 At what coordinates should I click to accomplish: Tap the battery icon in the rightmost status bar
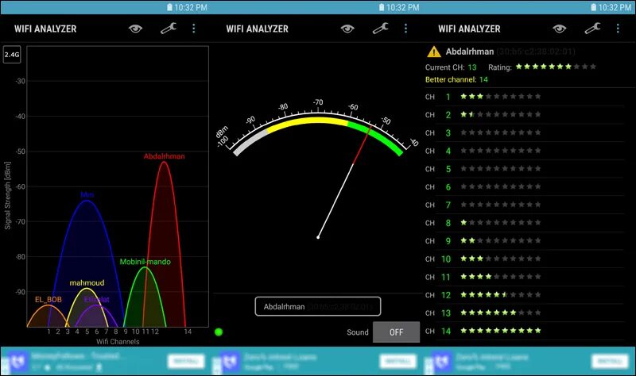594,7
